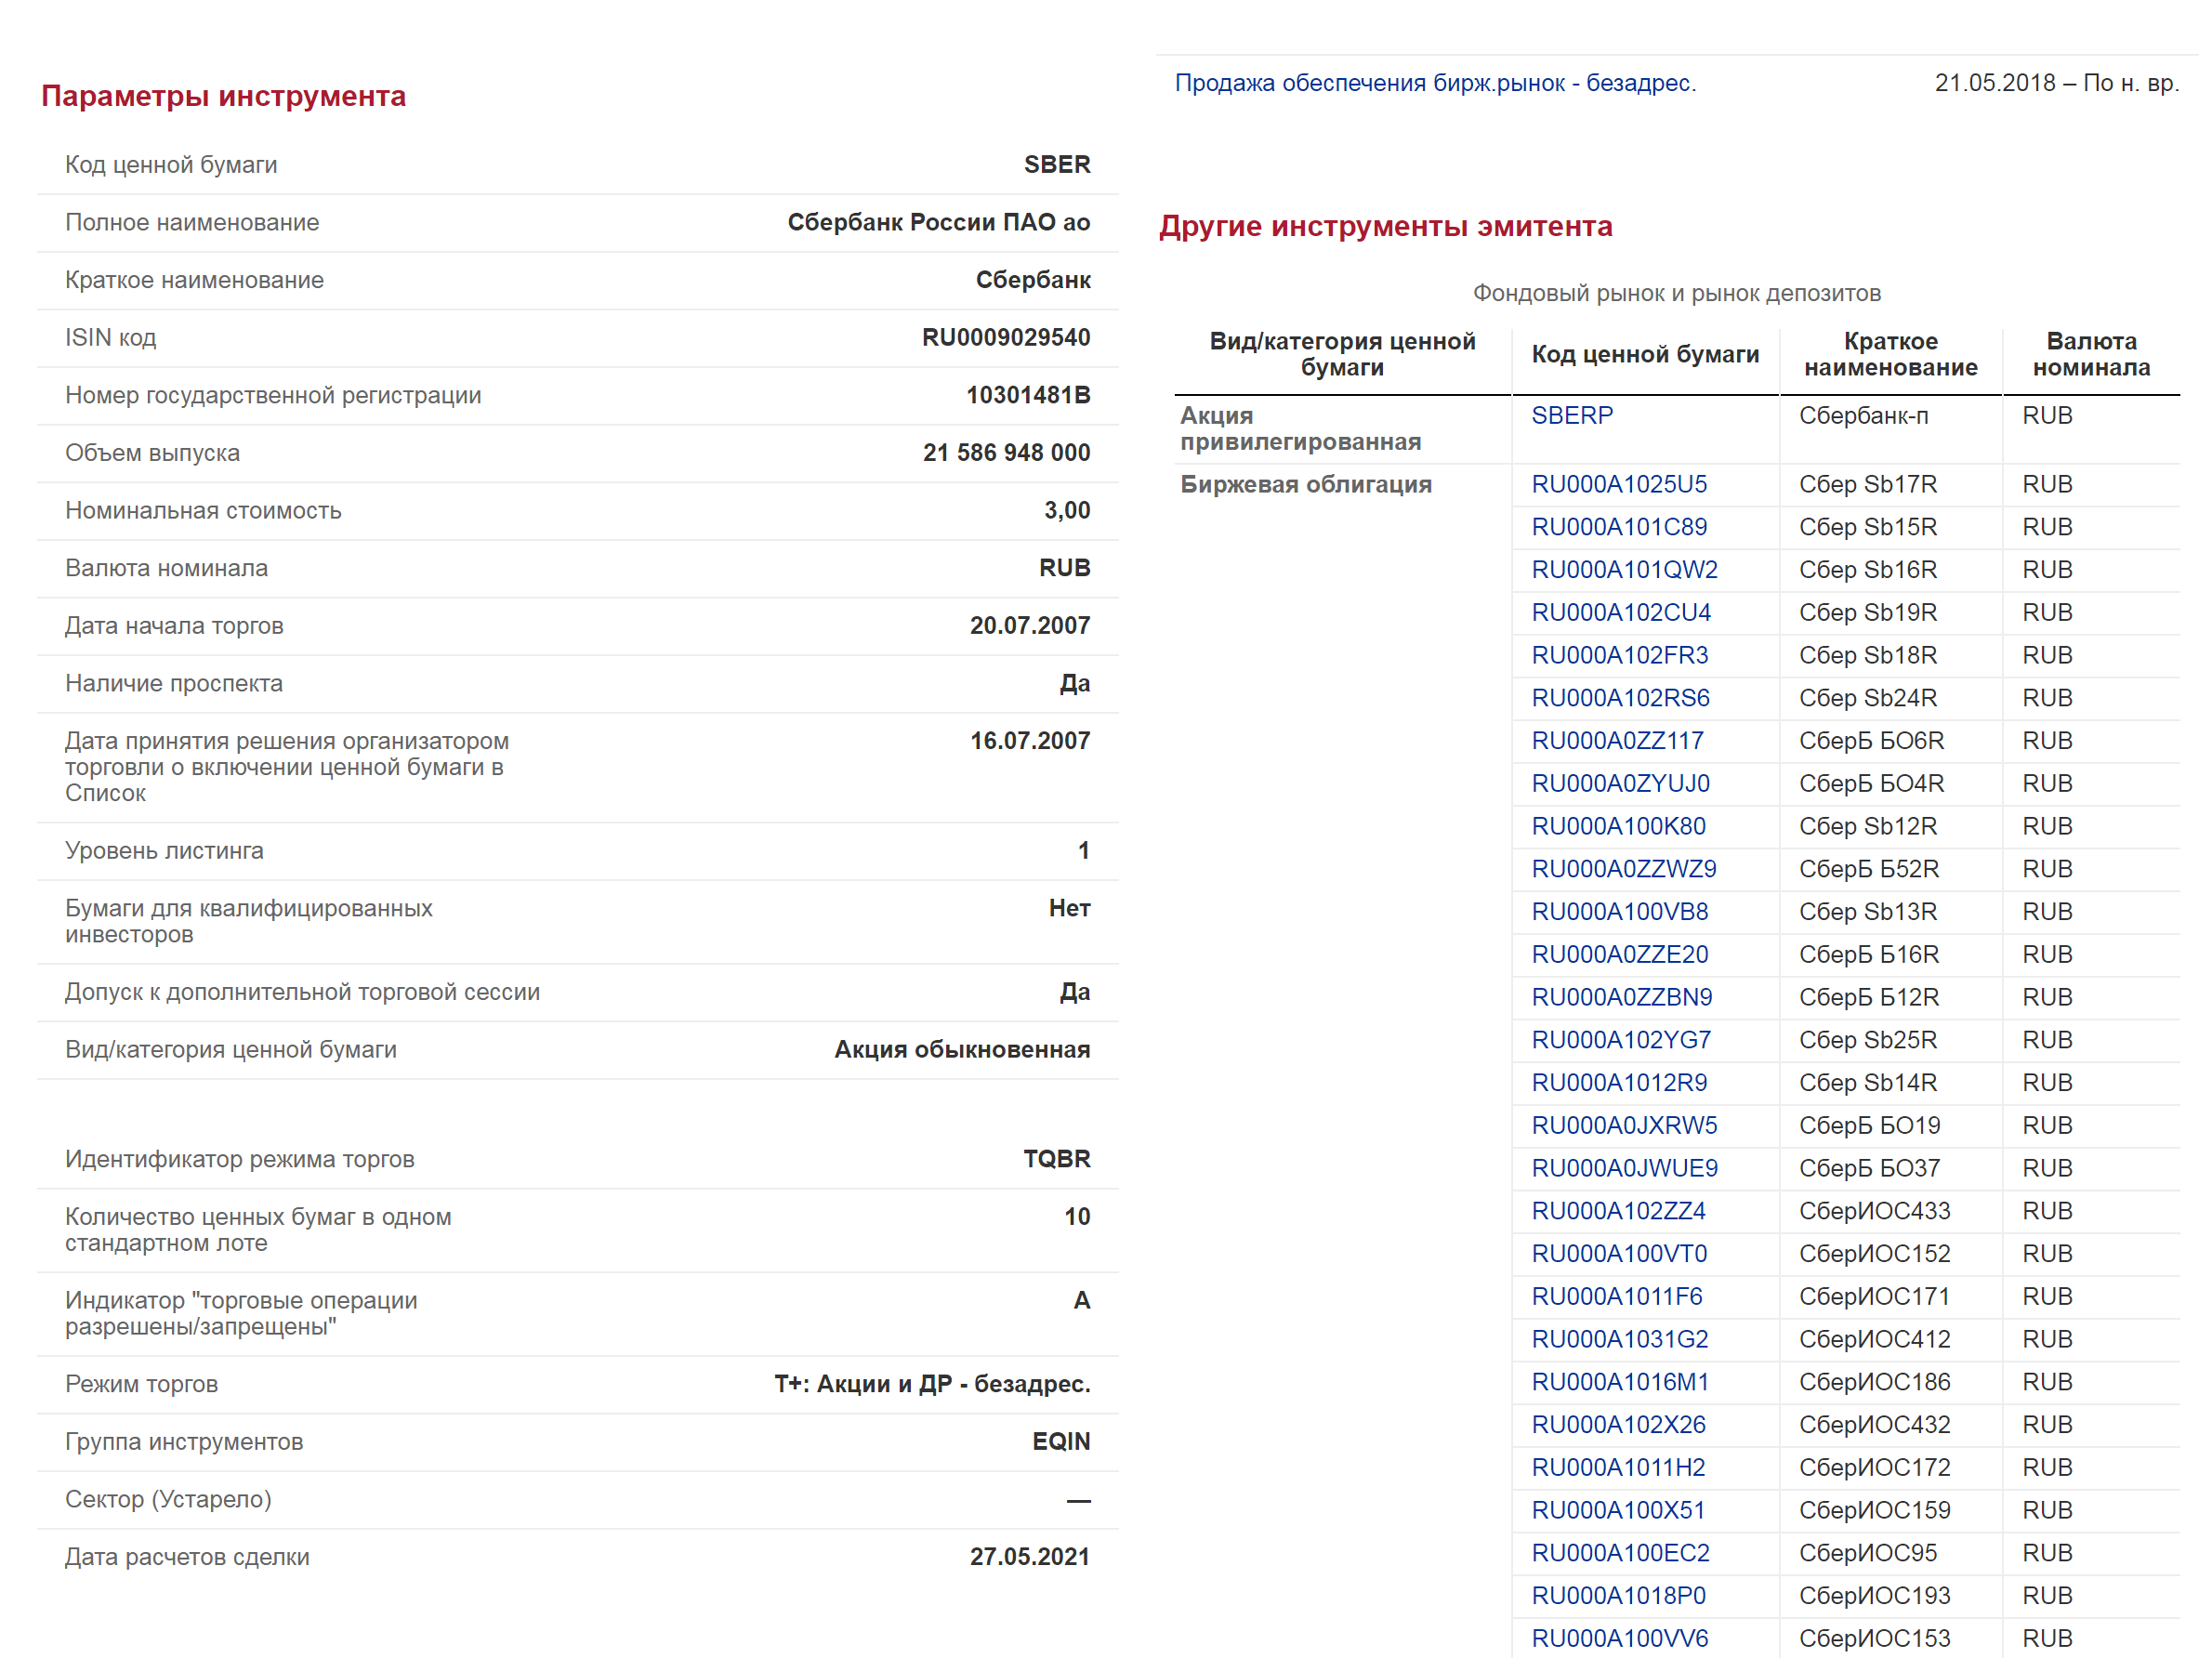Click the Сбер Sb17R short name cell

click(x=1867, y=484)
